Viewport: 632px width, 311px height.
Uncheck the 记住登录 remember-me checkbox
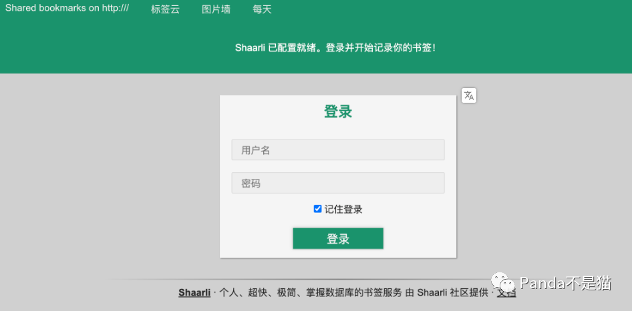pos(317,209)
